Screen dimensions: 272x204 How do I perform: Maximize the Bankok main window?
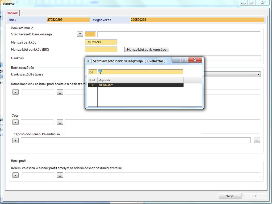(251, 3)
